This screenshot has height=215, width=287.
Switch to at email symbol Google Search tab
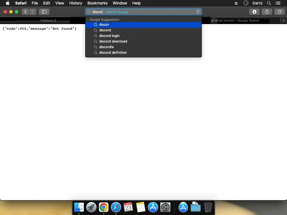pyautogui.click(x=235, y=20)
